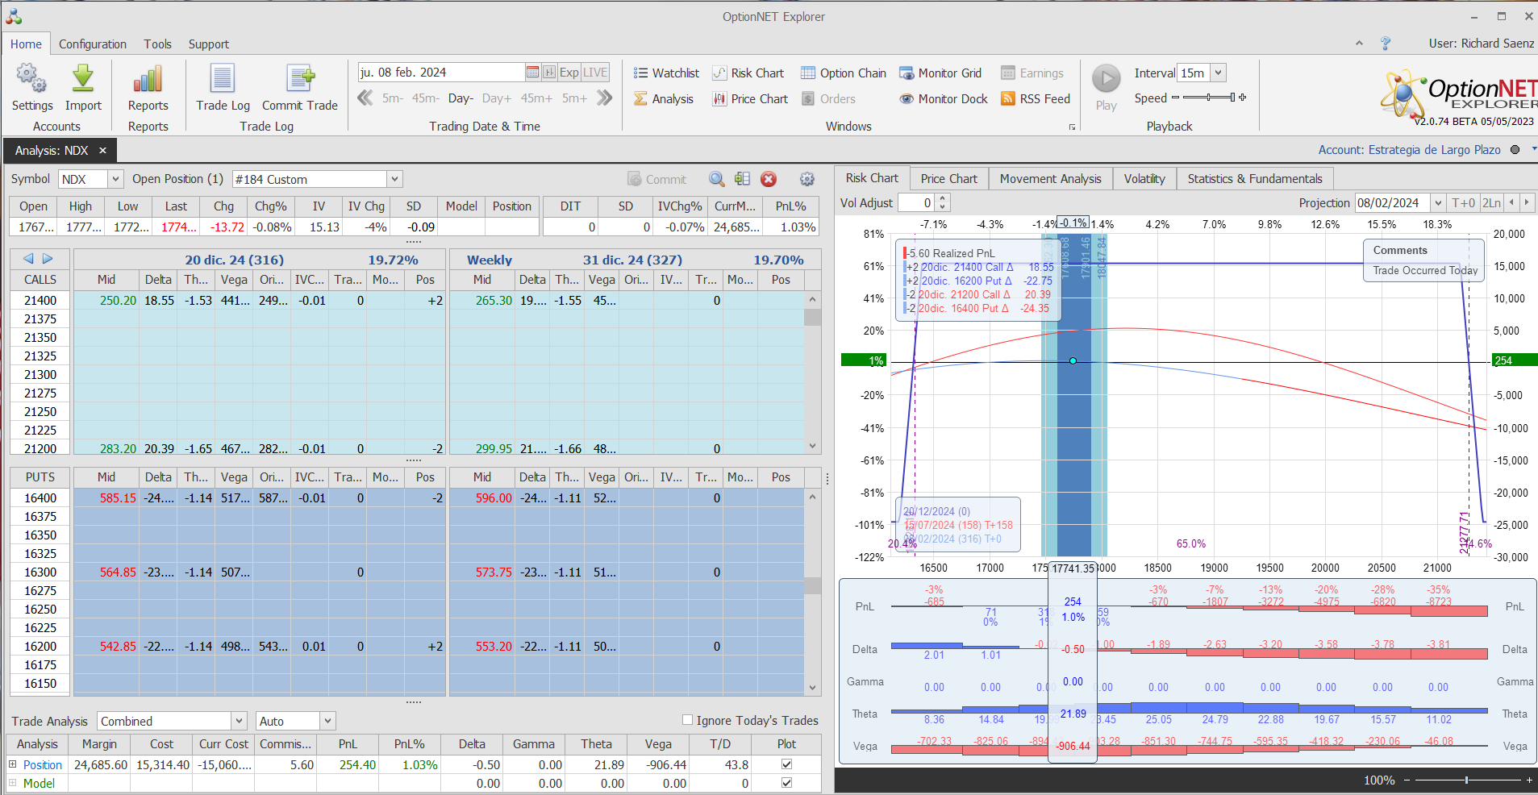Viewport: 1538px width, 795px height.
Task: Toggle the Plot checkbox for Position row
Action: click(786, 764)
